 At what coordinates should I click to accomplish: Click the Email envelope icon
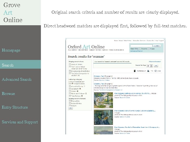tap(156, 71)
